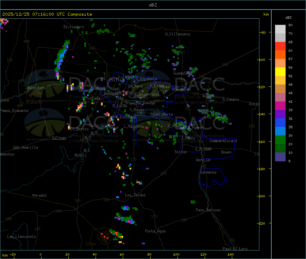Click the -80 km tick on right axis

click(263, 32)
